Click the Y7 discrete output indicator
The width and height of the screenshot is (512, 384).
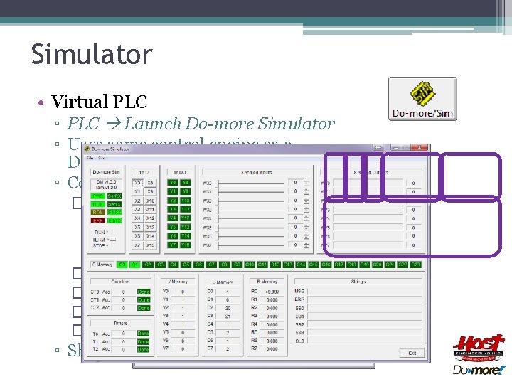(x=173, y=245)
